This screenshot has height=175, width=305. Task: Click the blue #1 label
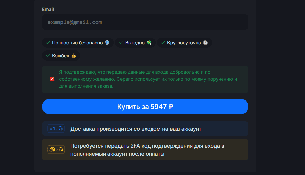click(52, 129)
